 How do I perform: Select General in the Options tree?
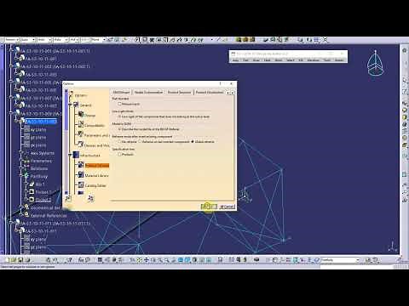coord(85,105)
